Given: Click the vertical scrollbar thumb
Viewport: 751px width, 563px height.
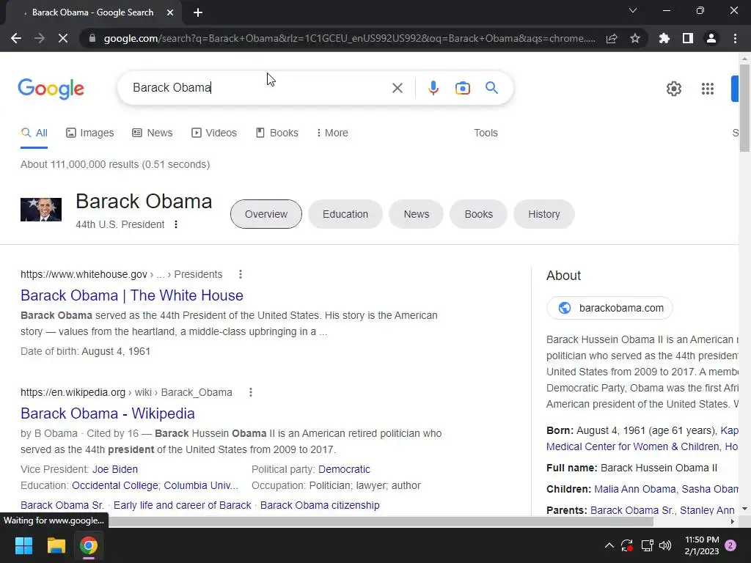Looking at the screenshot, I should 744,108.
